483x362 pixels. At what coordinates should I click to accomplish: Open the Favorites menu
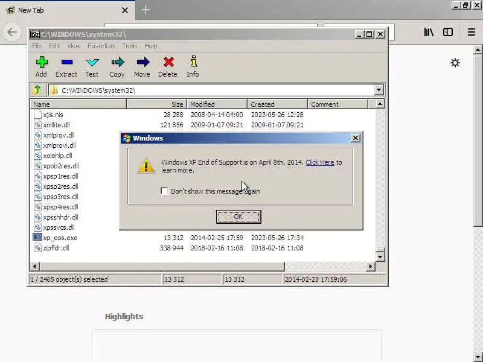tap(101, 46)
